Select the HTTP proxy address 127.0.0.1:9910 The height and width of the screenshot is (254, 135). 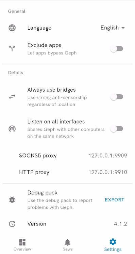(x=108, y=172)
